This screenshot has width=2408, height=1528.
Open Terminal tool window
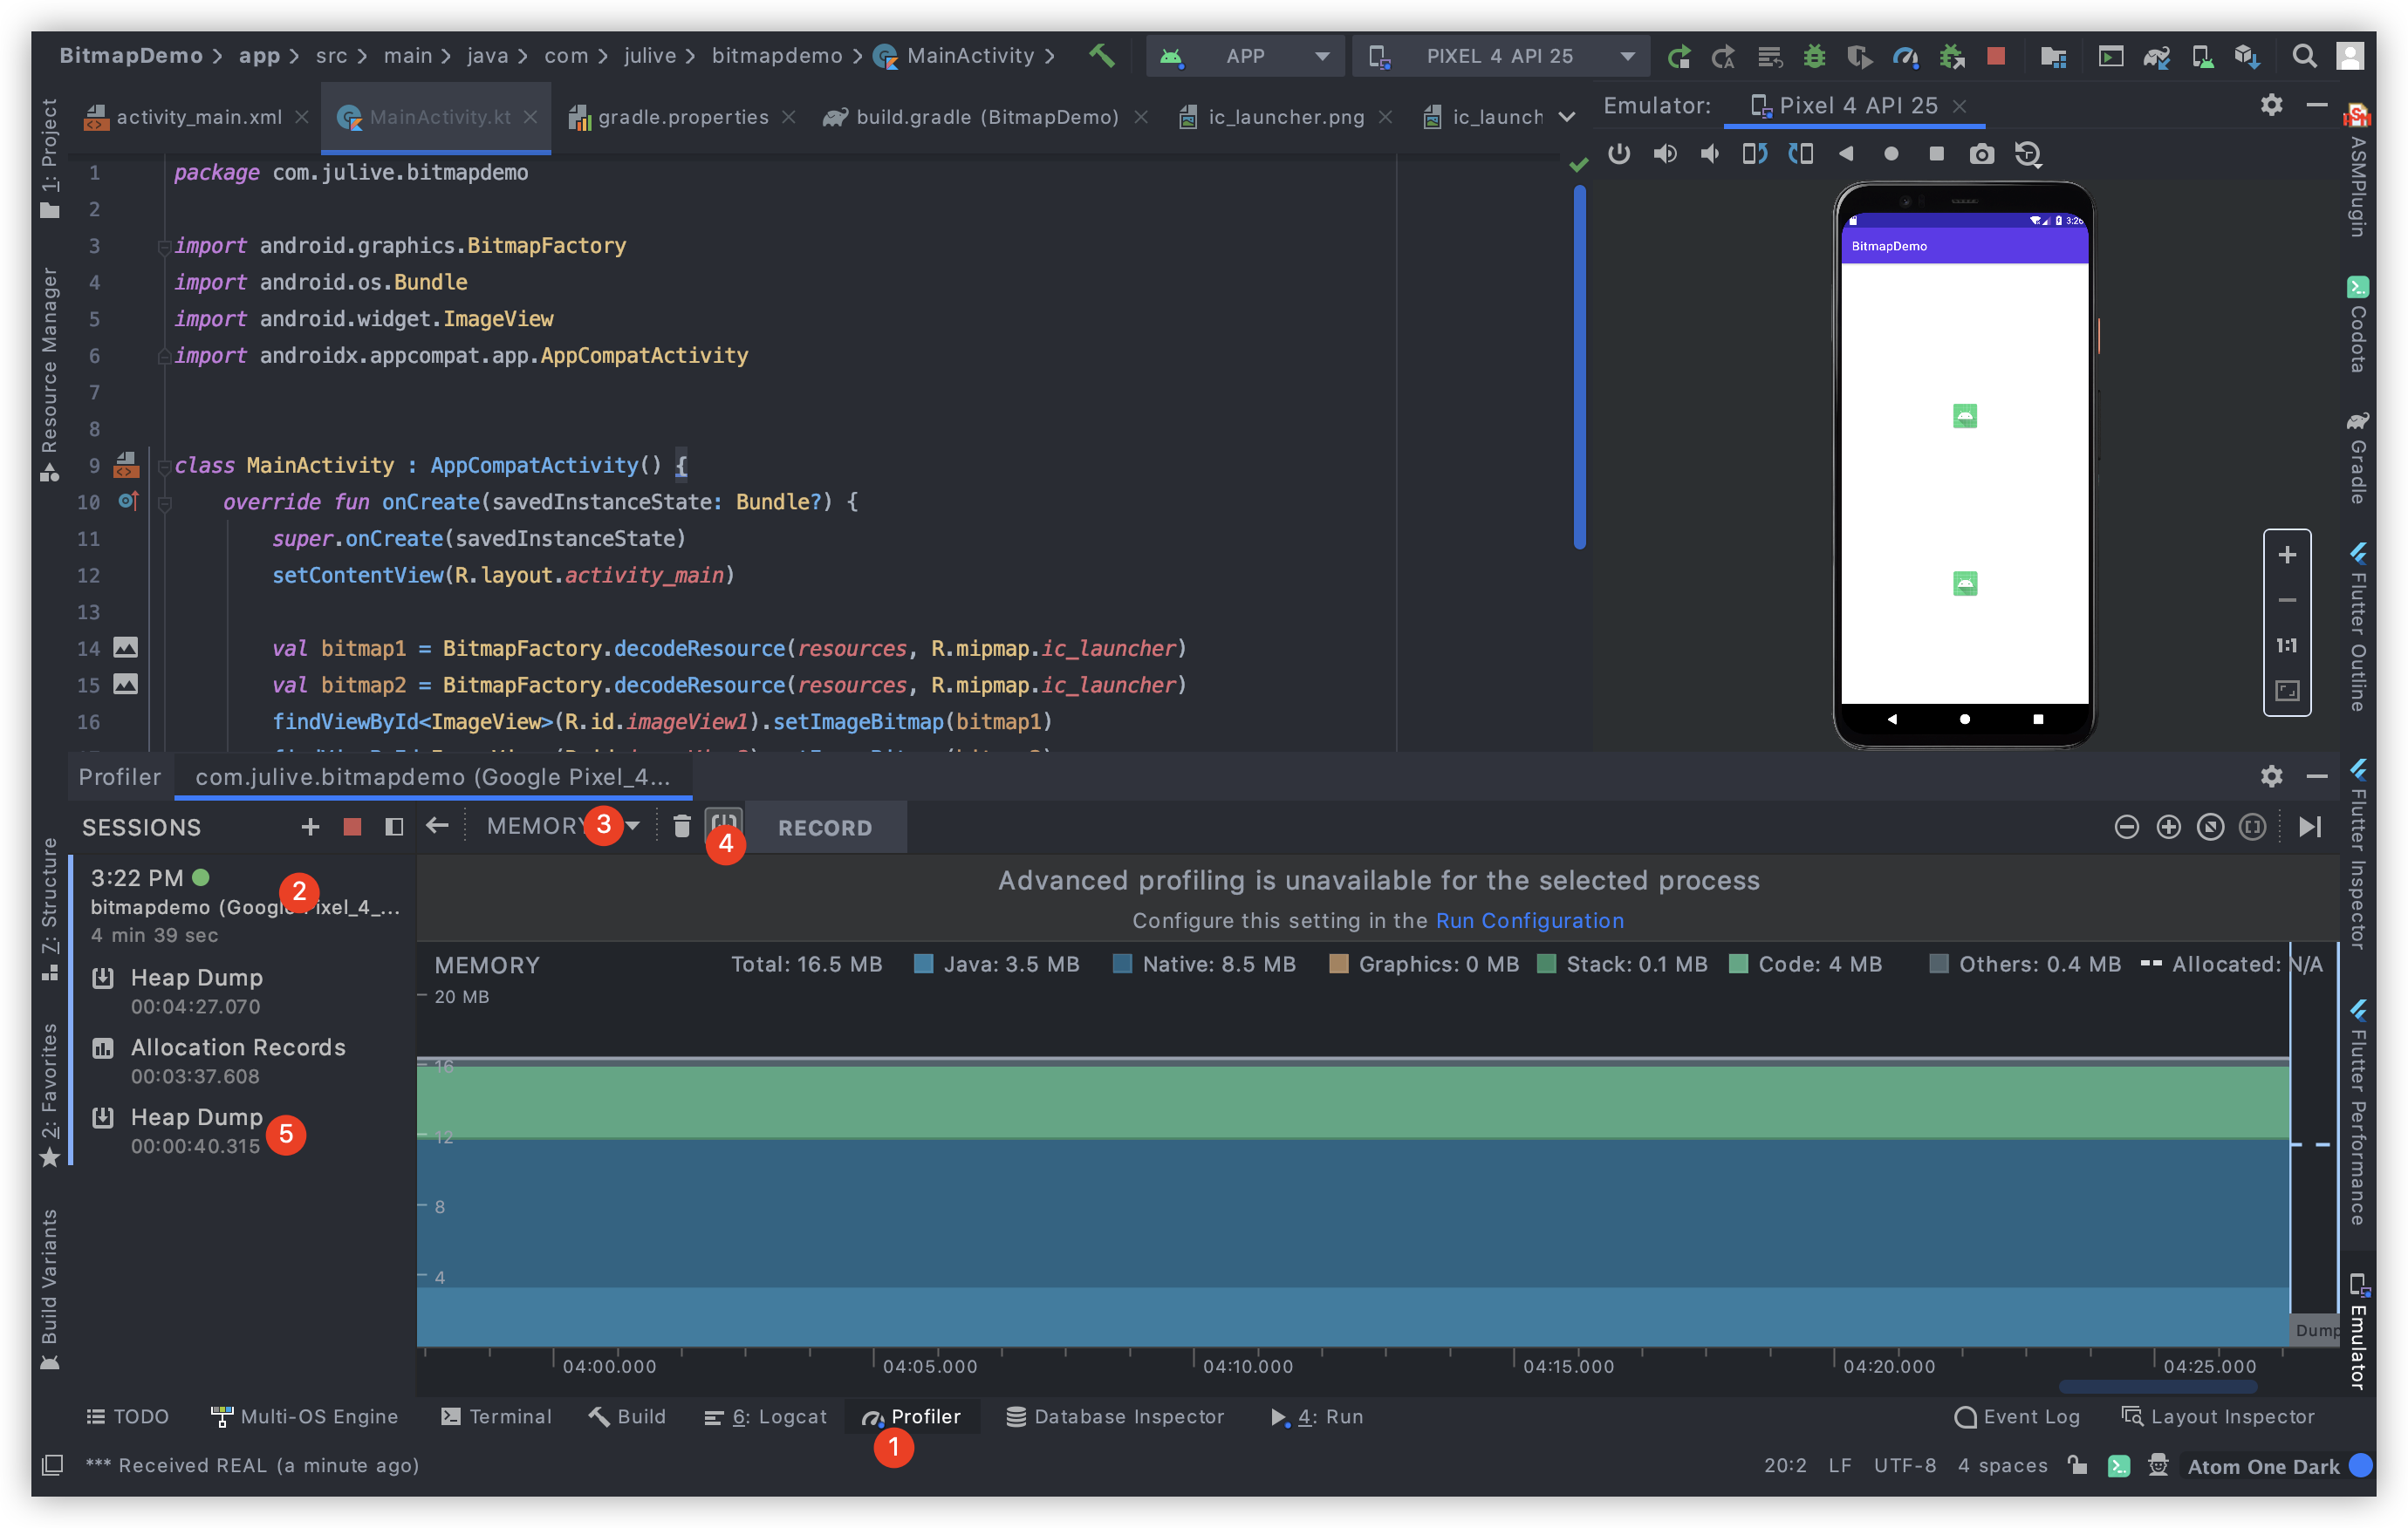497,1416
